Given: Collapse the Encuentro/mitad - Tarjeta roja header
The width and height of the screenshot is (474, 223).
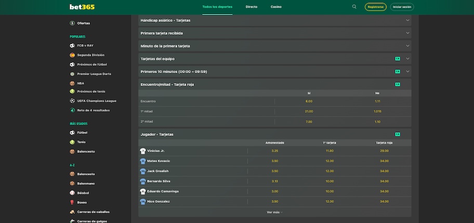Looking at the screenshot, I should 275,85.
